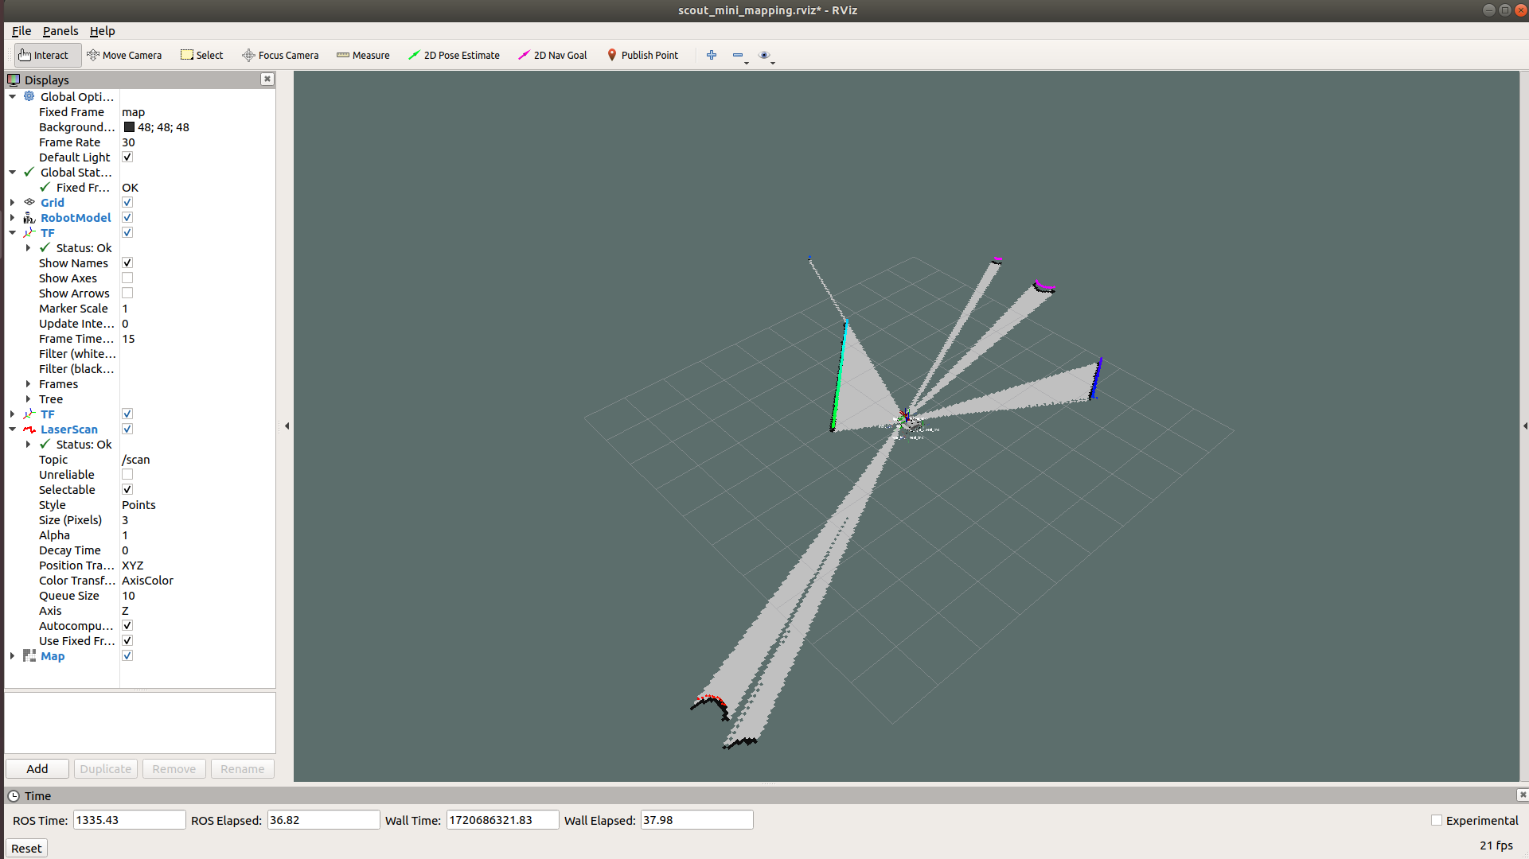
Task: Click the right-edge panel arrow handle
Action: [1524, 426]
